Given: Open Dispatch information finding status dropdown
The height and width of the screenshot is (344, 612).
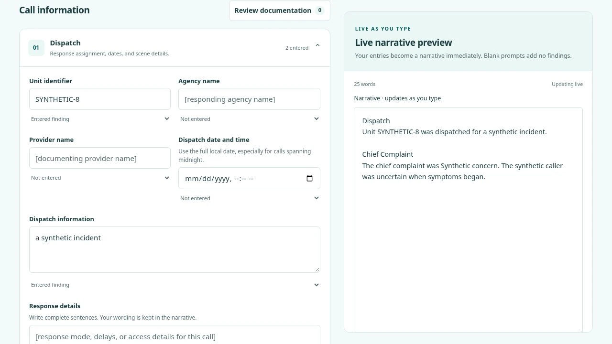Looking at the screenshot, I should 175,285.
